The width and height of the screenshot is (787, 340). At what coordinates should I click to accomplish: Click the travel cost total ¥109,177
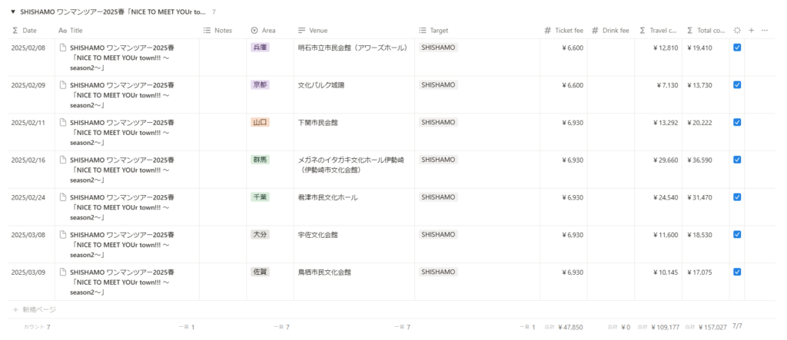tap(659, 328)
